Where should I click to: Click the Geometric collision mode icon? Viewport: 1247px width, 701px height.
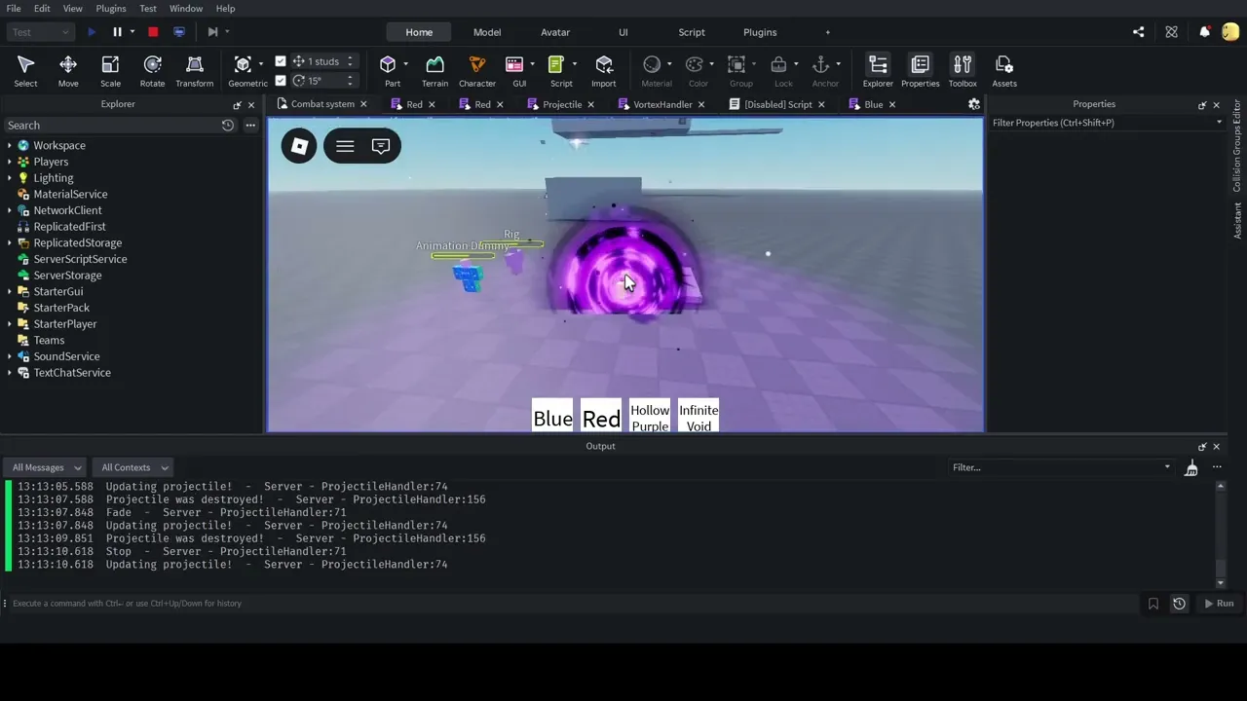(x=243, y=64)
